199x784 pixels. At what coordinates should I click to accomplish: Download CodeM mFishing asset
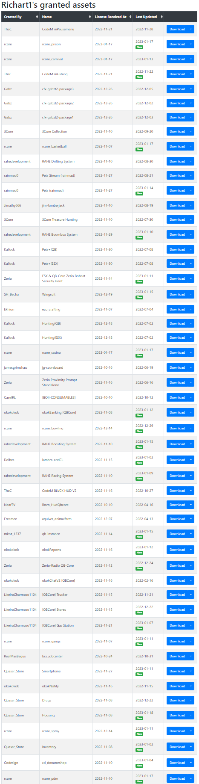177,74
